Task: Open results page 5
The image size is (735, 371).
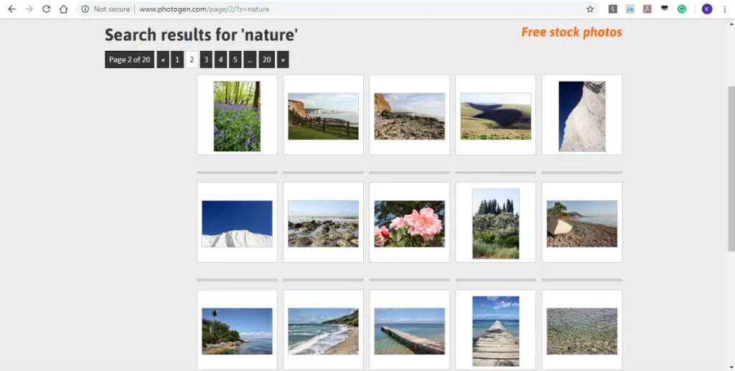Action: pos(235,59)
